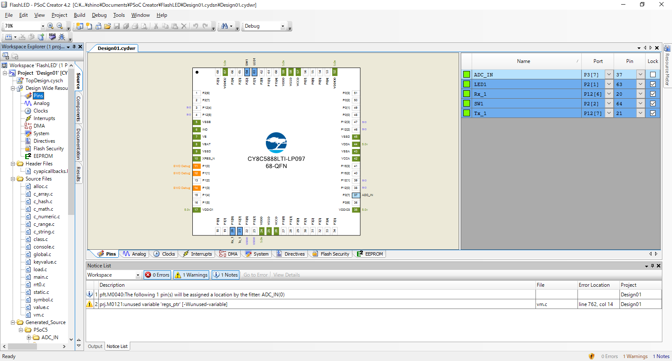Click the 1 Warnings filter button
Screen dimensions: 672x361
[192, 275]
